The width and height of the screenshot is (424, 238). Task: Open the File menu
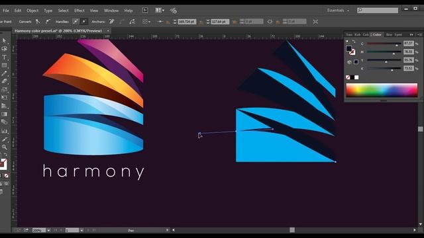[x=6, y=11]
